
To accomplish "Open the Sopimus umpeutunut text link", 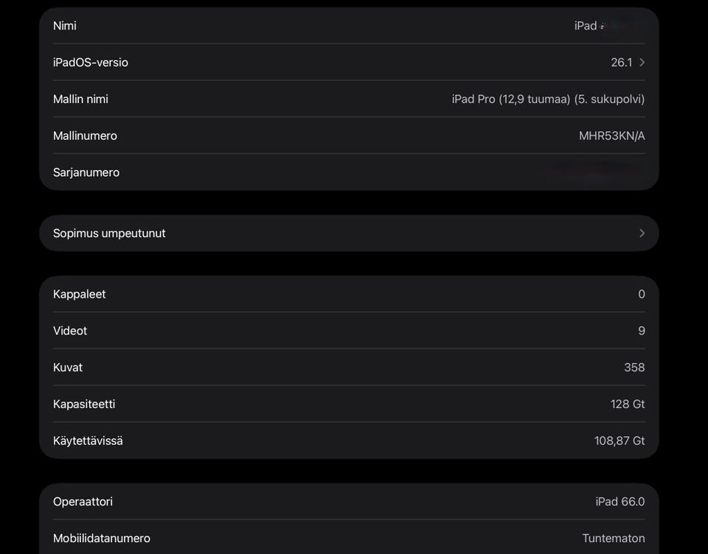I will (x=109, y=234).
